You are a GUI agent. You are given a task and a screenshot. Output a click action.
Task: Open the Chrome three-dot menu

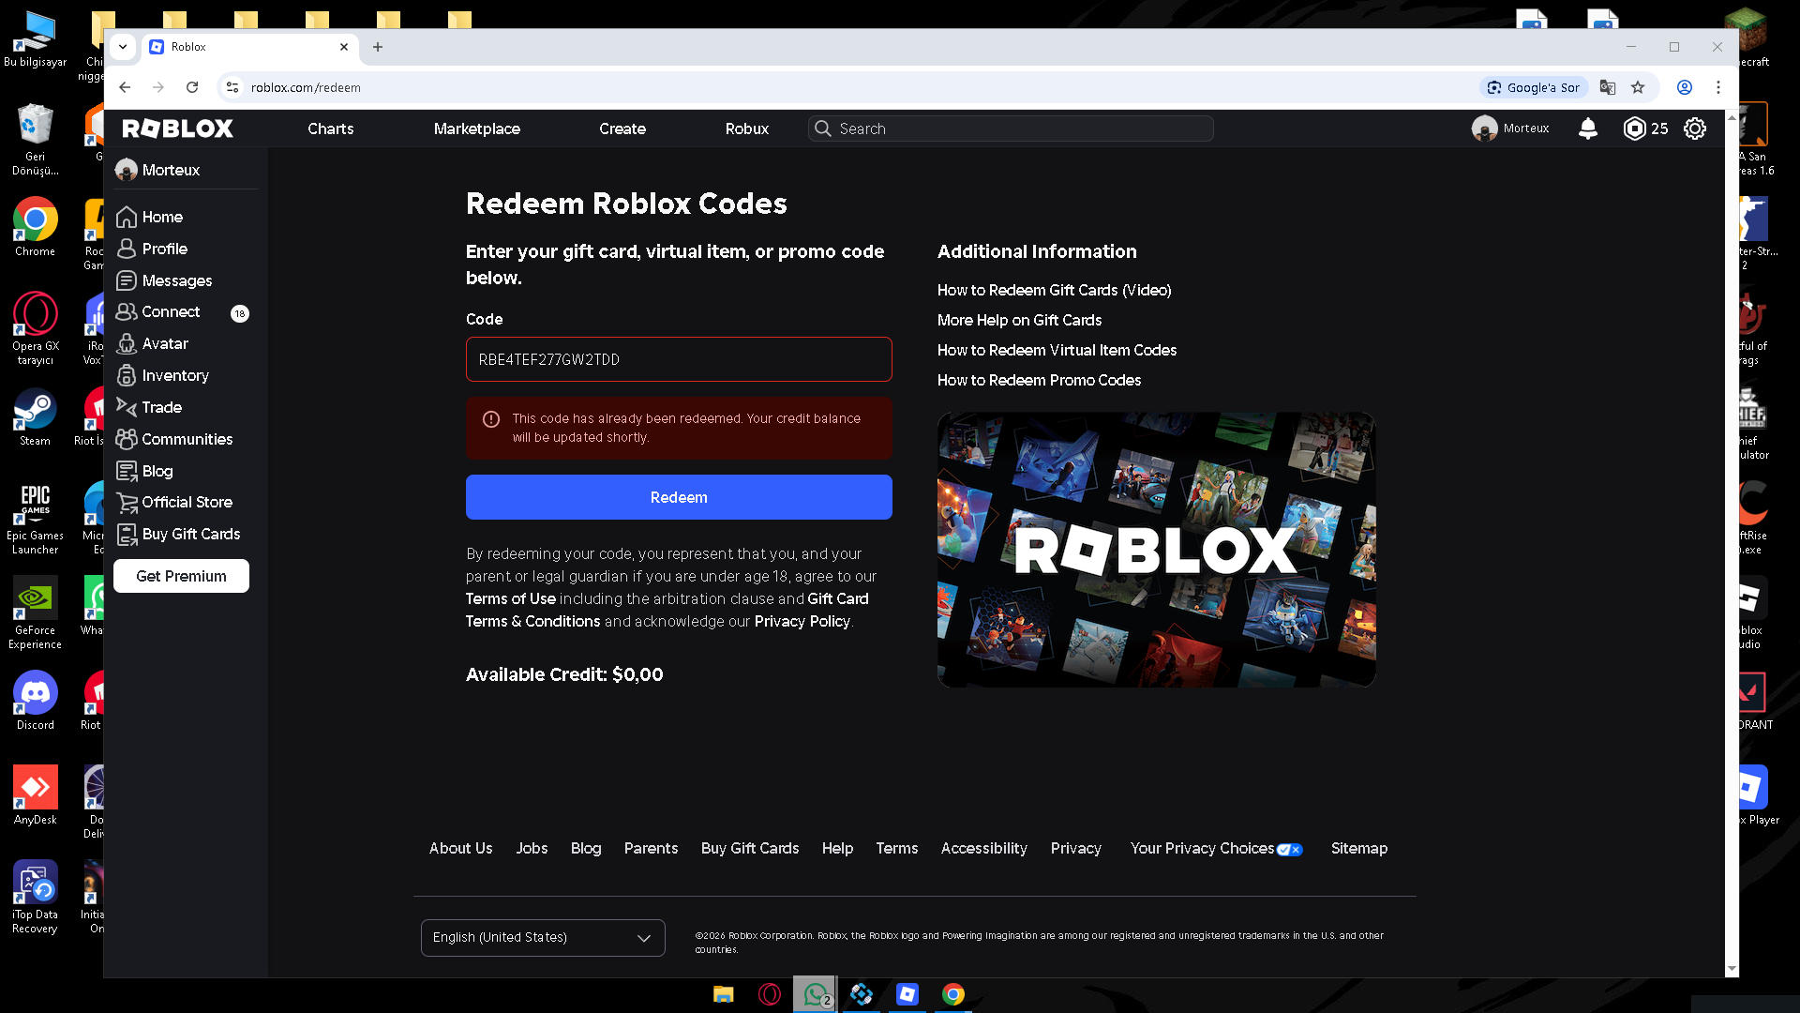coord(1718,87)
